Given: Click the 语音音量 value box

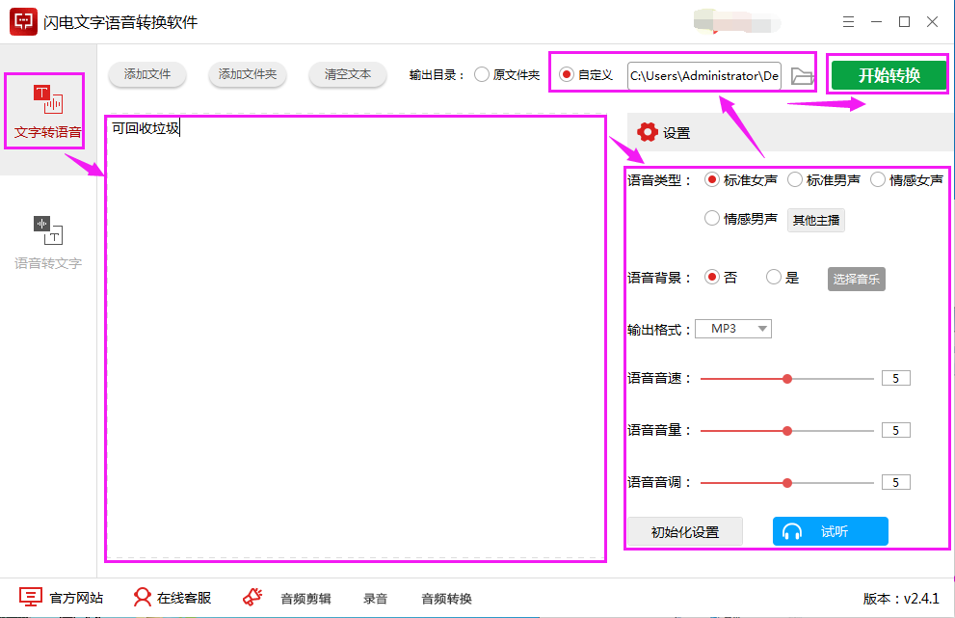Looking at the screenshot, I should coord(896,430).
